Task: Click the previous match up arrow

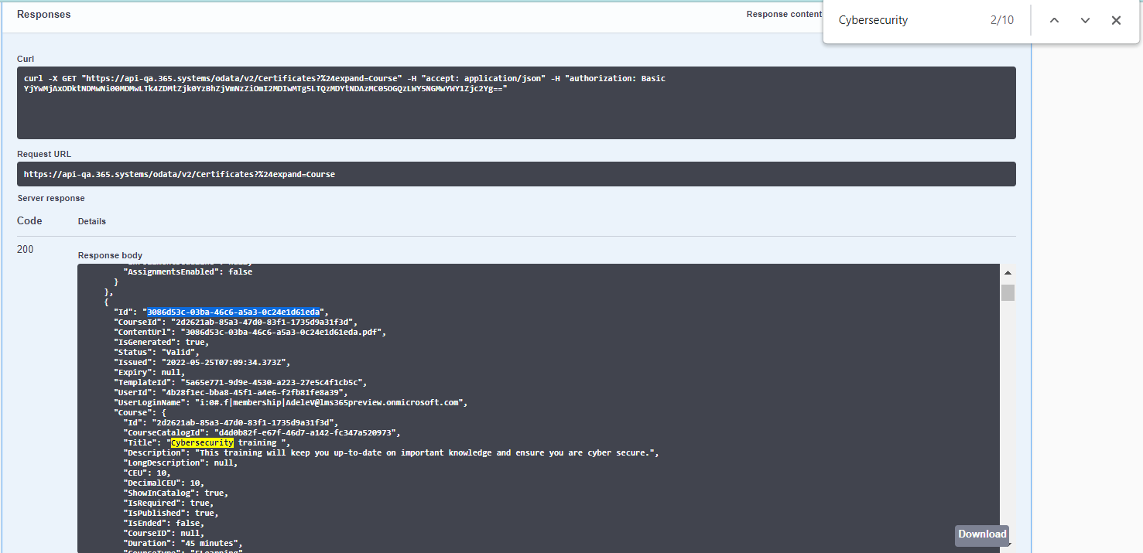Action: [1054, 20]
